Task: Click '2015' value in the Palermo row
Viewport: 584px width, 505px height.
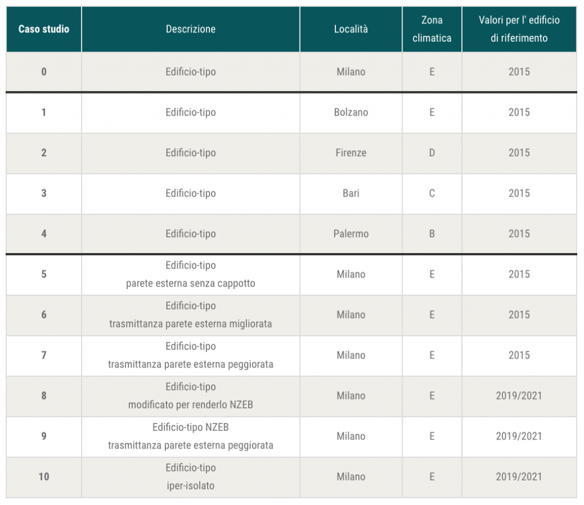Action: click(x=519, y=234)
